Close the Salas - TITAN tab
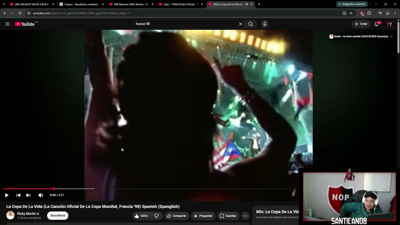Image resolution: width=400 pixels, height=225 pixels. (202, 4)
